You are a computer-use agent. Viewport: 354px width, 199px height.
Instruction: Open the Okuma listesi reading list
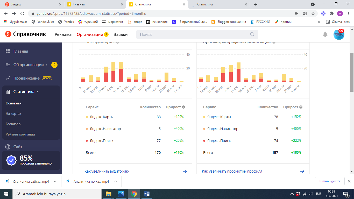point(338,22)
